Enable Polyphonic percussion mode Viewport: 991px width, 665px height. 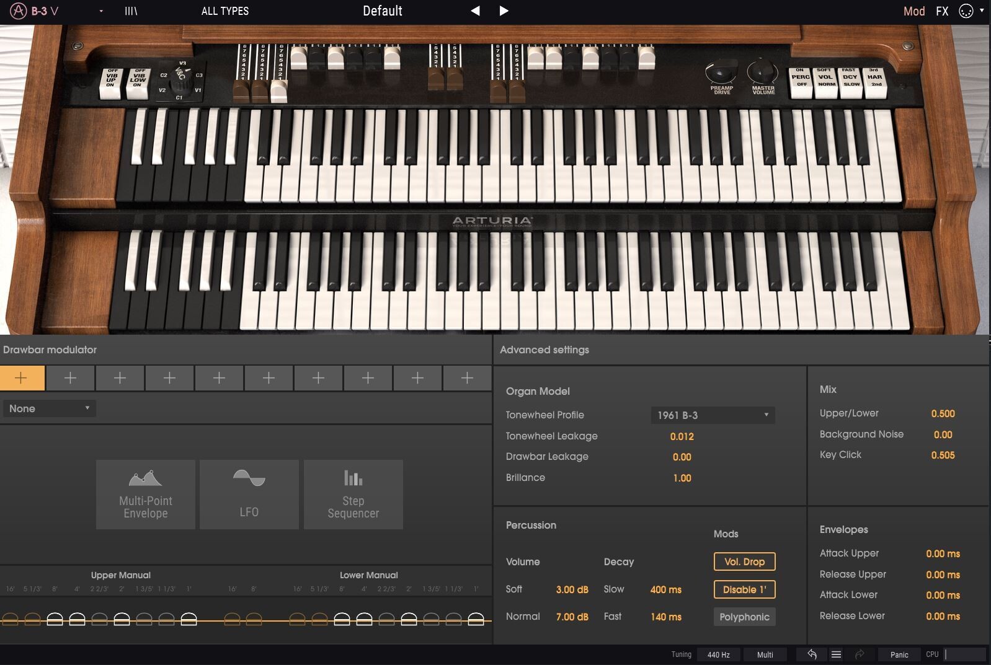744,617
